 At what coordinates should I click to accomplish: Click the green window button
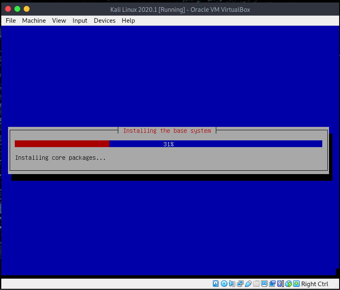coord(17,9)
